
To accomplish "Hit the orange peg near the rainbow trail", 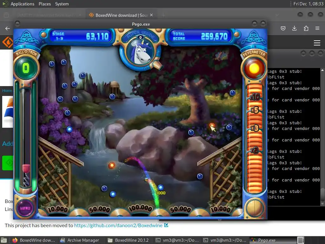I will point(112,165).
